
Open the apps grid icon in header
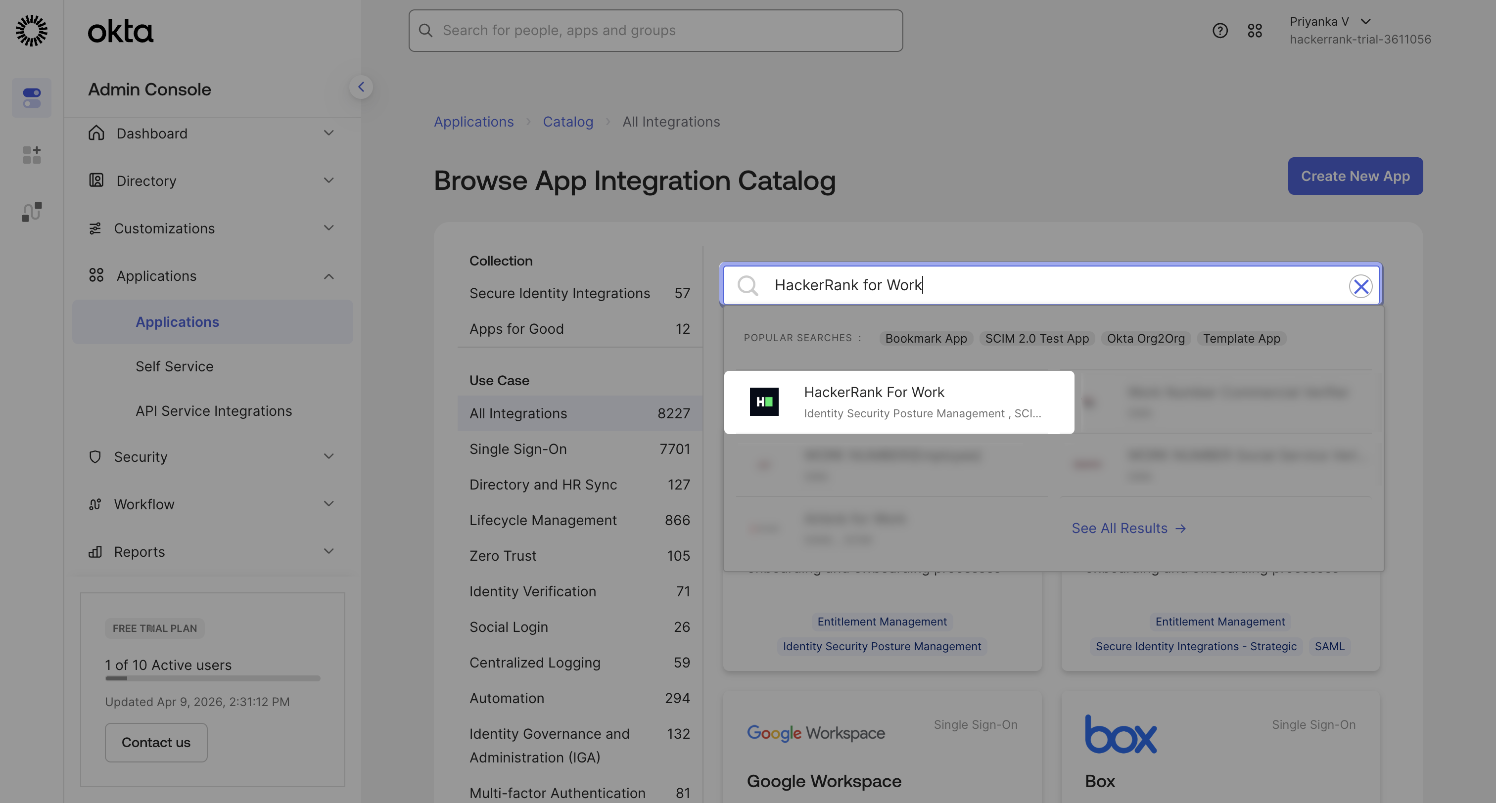1255,30
